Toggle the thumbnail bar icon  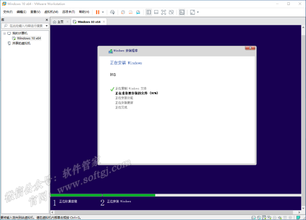click(156, 12)
